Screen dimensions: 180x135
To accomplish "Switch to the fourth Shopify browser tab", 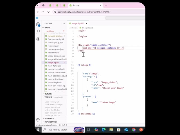I will click(64, 5).
